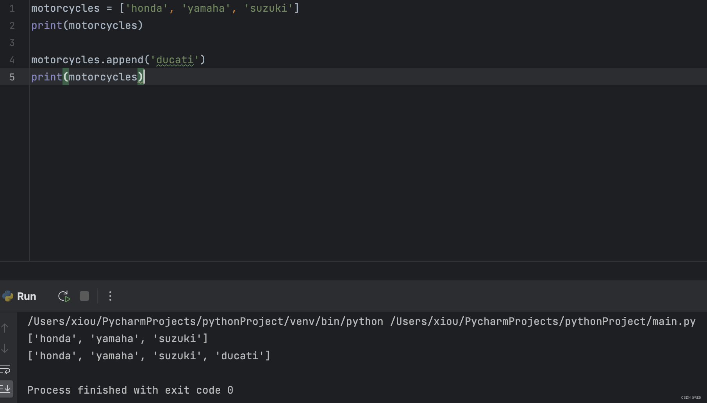Image resolution: width=707 pixels, height=403 pixels.
Task: Click line number 2 in the gutter
Action: [x=12, y=26]
